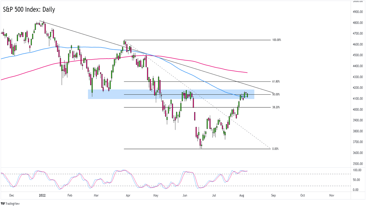
Task: Click the 4900.00 price axis label
Action: click(x=357, y=12)
